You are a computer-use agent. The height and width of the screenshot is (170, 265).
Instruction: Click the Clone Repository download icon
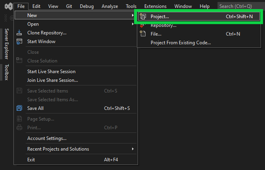coord(19,32)
